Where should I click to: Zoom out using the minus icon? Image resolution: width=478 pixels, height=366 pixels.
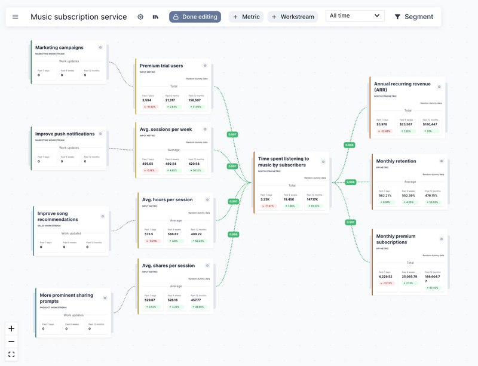10,342
